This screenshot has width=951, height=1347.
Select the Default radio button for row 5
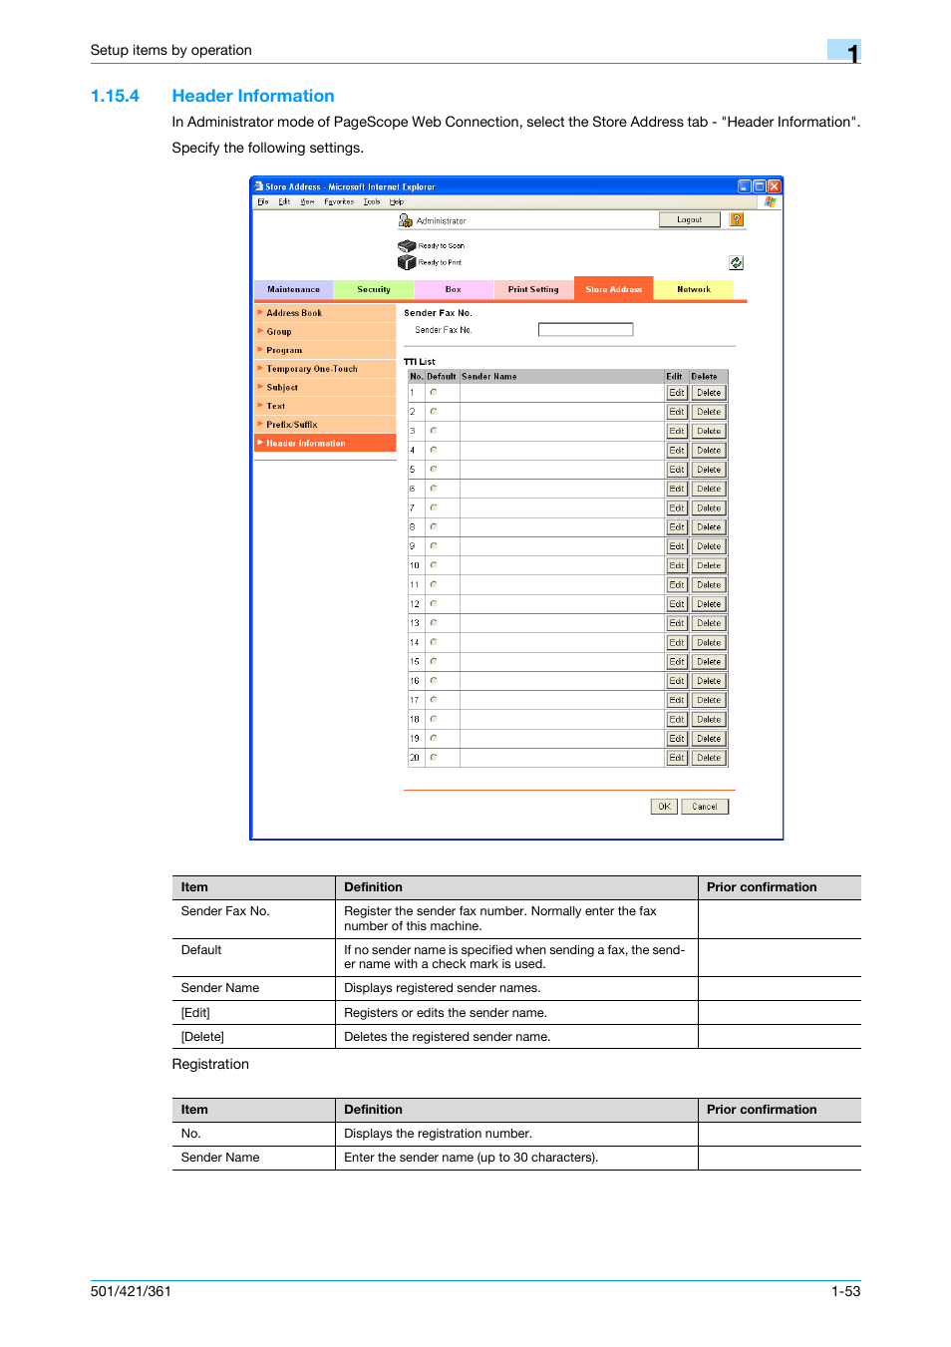tap(434, 469)
